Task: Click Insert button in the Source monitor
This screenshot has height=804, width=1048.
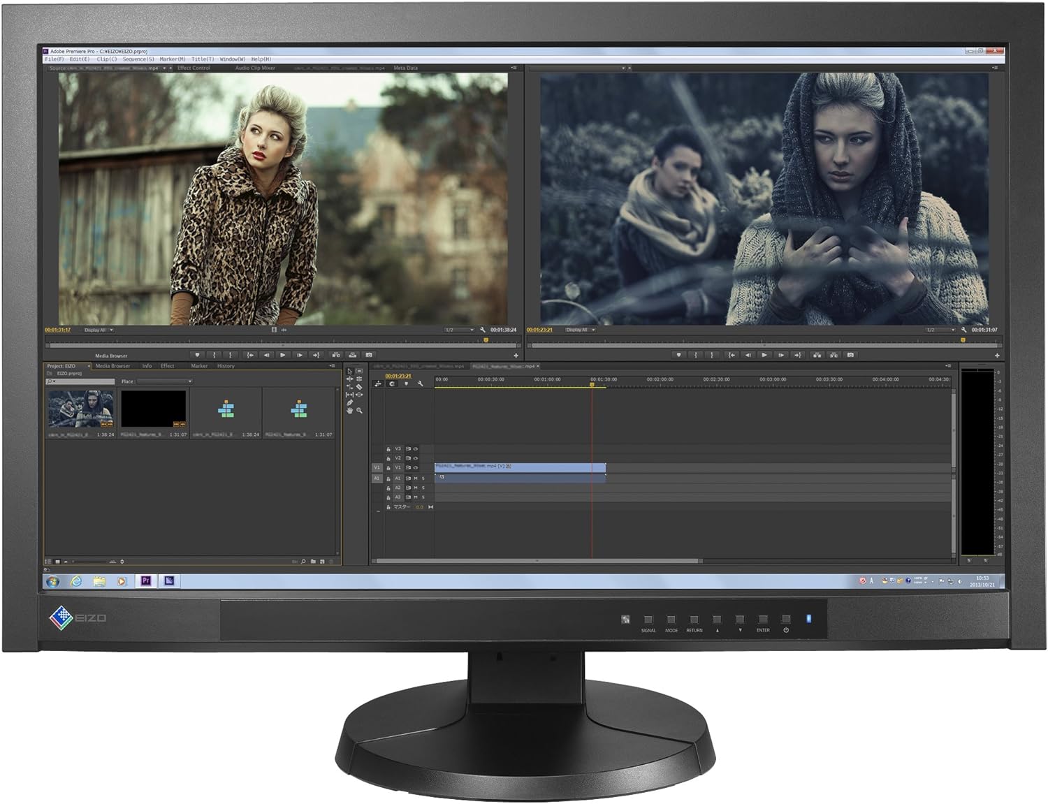Action: tap(336, 355)
